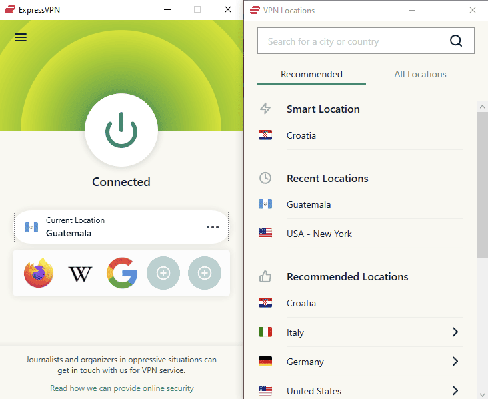The image size is (488, 399).
Task: Minimize the ExpressVPN window
Action: (x=167, y=9)
